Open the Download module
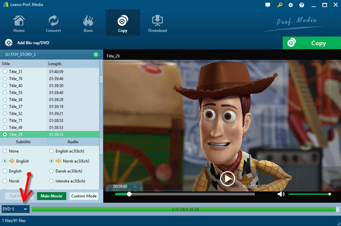This screenshot has width=341, height=226. [x=157, y=24]
